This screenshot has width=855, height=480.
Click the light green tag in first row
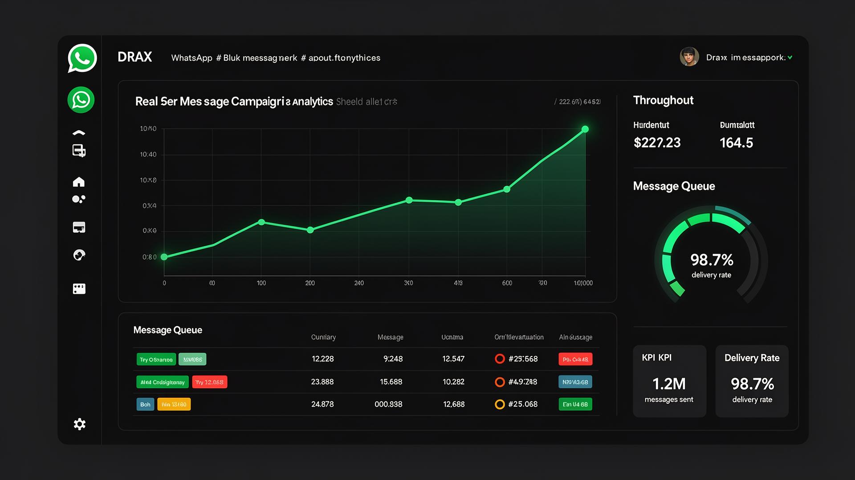point(192,359)
